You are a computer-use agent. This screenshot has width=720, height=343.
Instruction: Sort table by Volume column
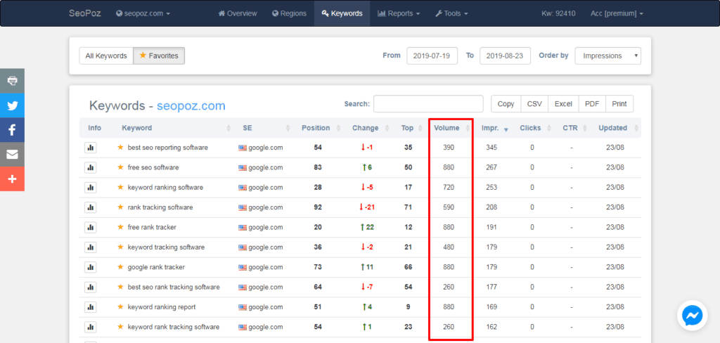450,128
